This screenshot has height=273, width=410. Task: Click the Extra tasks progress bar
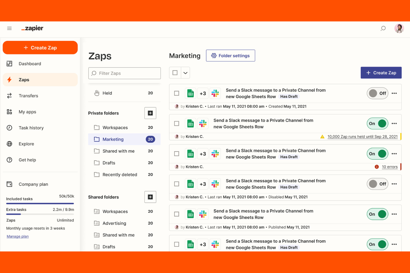[x=40, y=214]
